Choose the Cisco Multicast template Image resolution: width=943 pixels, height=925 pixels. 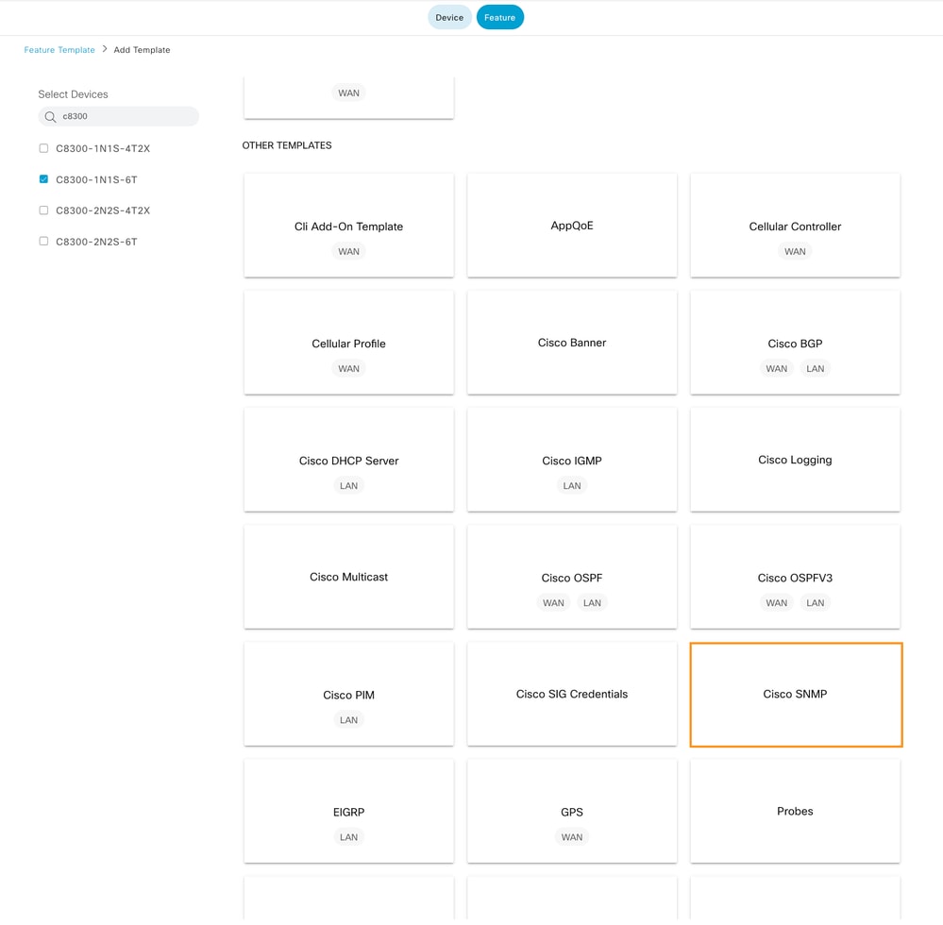[349, 578]
